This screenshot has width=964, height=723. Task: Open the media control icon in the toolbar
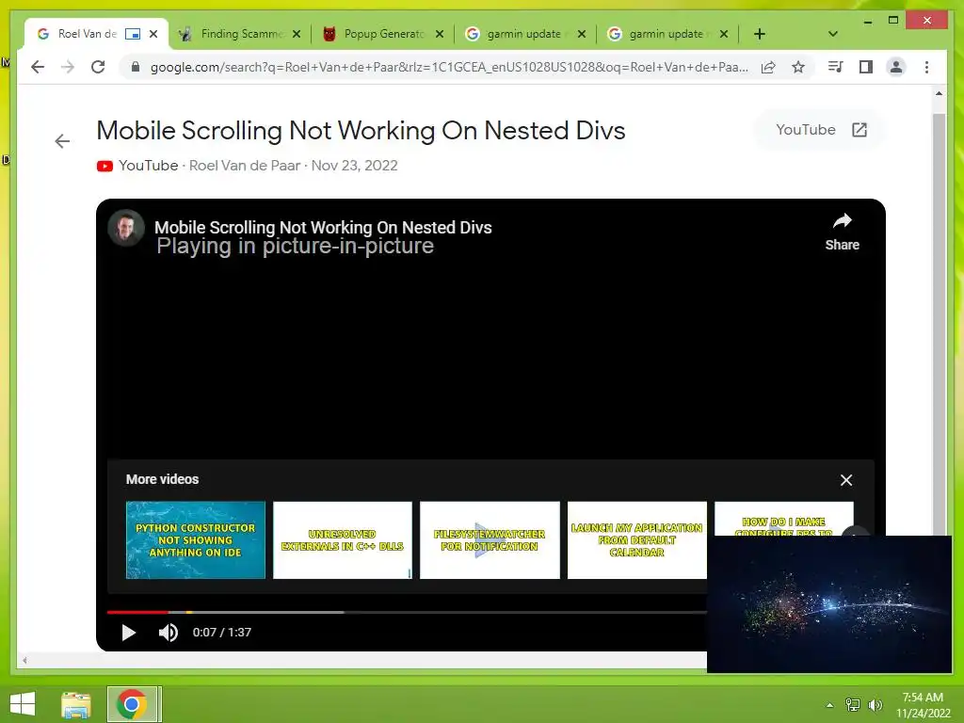coord(835,67)
